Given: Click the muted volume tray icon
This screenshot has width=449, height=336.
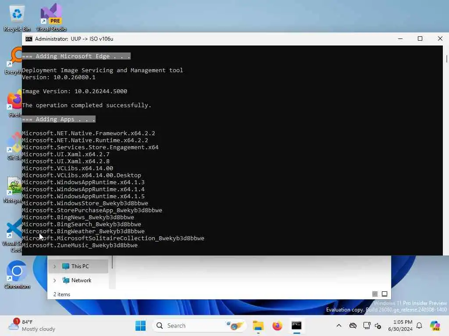Looking at the screenshot, I should click(x=378, y=325).
